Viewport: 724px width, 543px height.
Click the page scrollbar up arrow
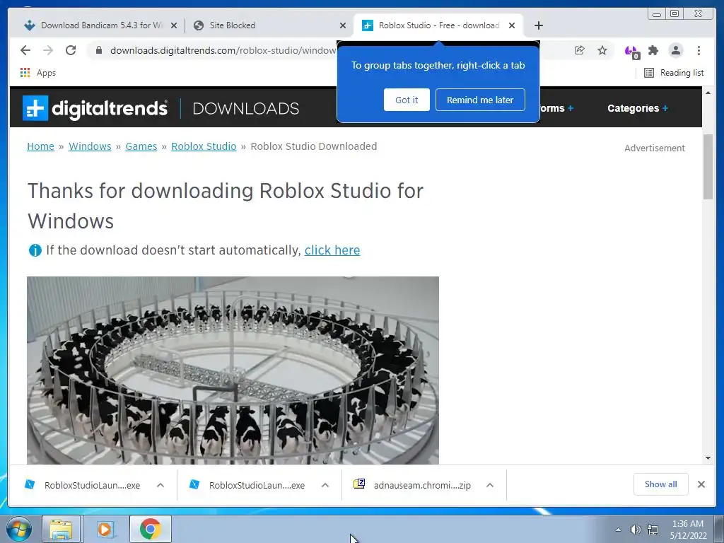click(x=708, y=93)
